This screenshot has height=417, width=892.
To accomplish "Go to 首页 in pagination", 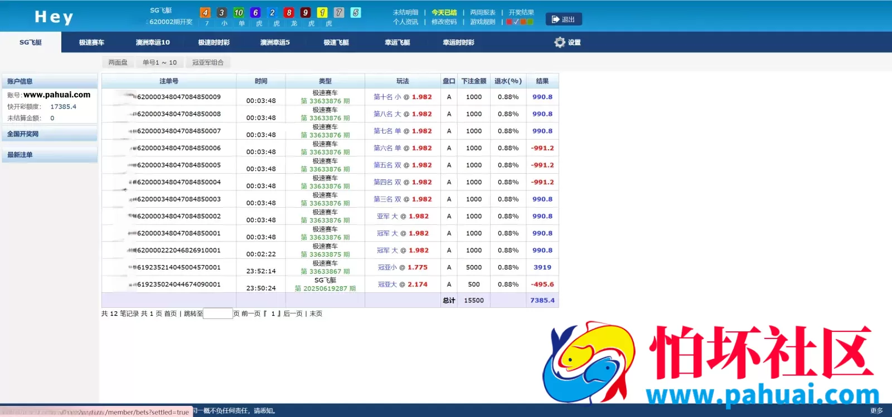I will pos(170,314).
